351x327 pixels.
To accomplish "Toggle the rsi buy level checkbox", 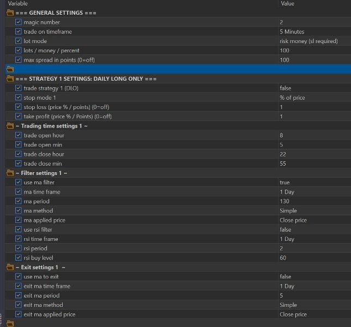I will [19, 257].
